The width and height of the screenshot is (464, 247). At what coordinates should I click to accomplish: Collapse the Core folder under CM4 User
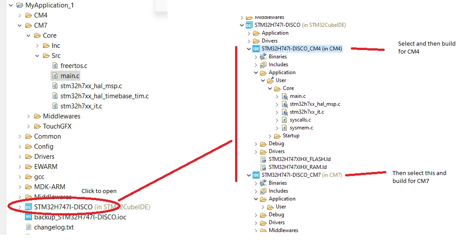[270, 88]
